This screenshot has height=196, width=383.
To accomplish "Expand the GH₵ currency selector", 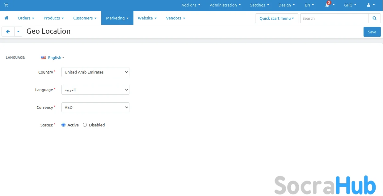I will click(350, 5).
